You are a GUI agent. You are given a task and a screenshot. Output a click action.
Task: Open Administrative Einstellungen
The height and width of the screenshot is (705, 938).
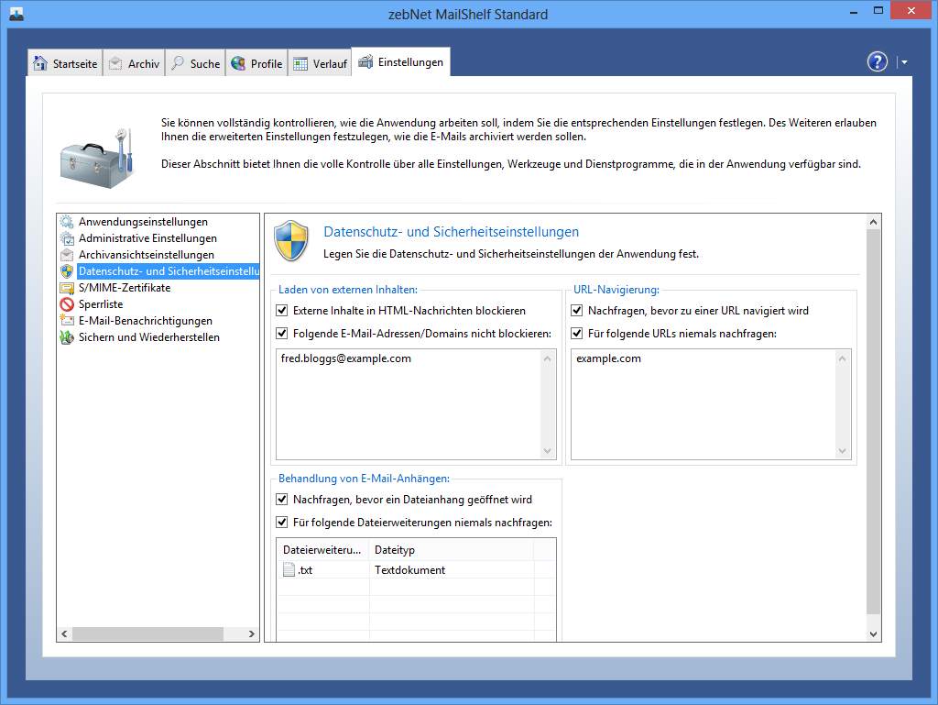(x=147, y=238)
